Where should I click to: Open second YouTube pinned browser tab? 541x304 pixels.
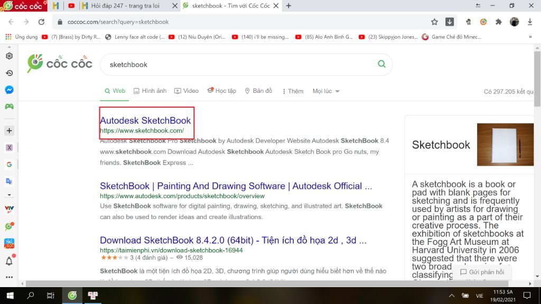tap(71, 5)
